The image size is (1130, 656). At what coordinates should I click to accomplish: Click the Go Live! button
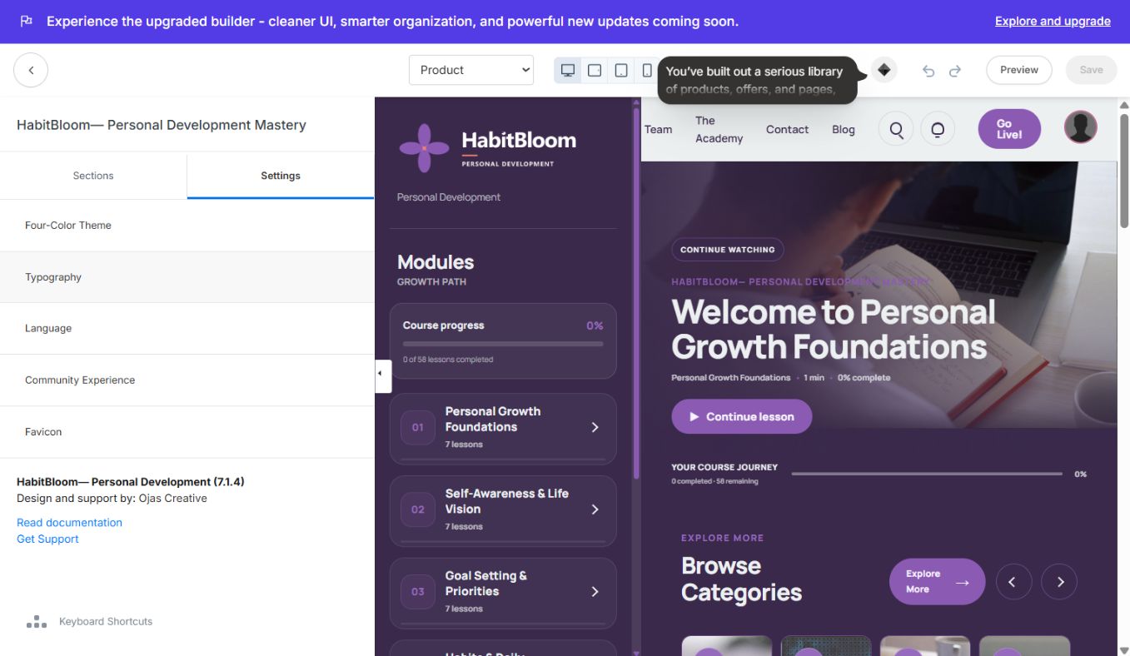[1009, 129]
